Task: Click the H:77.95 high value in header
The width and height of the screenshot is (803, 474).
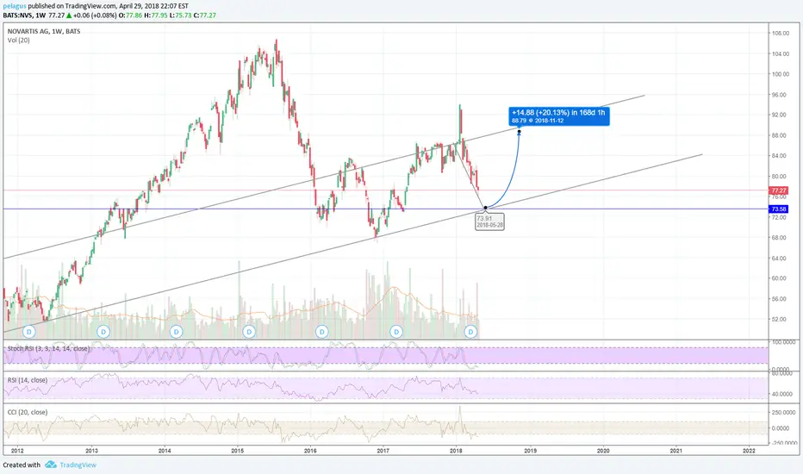Action: point(156,16)
